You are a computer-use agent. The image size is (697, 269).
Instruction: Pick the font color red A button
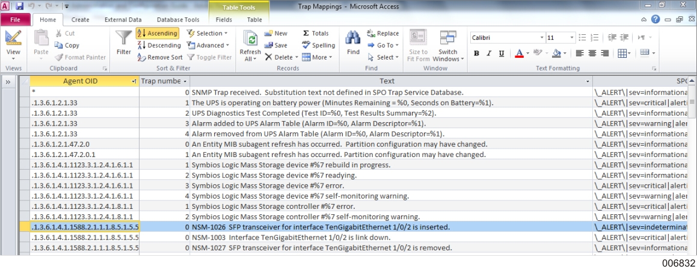coord(519,54)
